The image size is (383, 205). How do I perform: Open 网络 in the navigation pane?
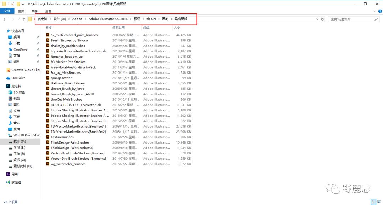pos(15,174)
